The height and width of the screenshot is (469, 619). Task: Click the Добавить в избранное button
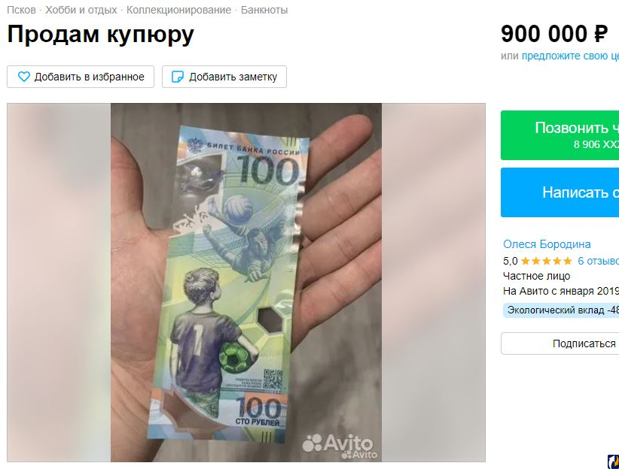coord(81,77)
